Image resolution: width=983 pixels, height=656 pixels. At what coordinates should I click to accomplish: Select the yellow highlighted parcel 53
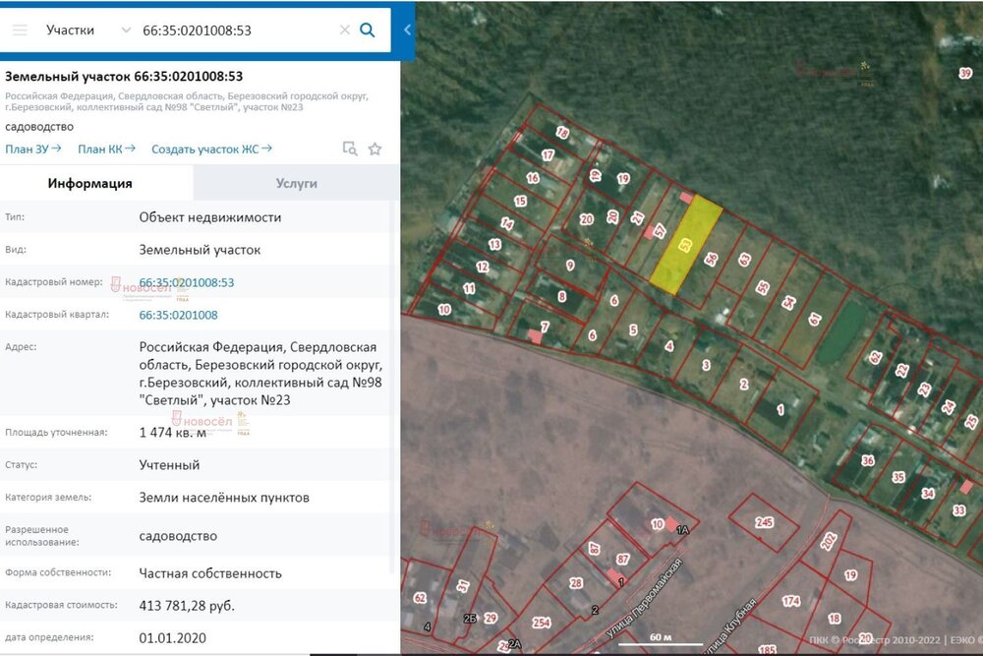[x=686, y=245]
